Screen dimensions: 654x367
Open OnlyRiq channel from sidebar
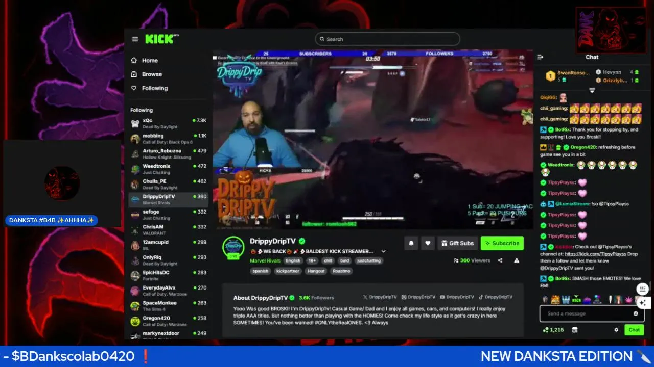[x=168, y=260]
